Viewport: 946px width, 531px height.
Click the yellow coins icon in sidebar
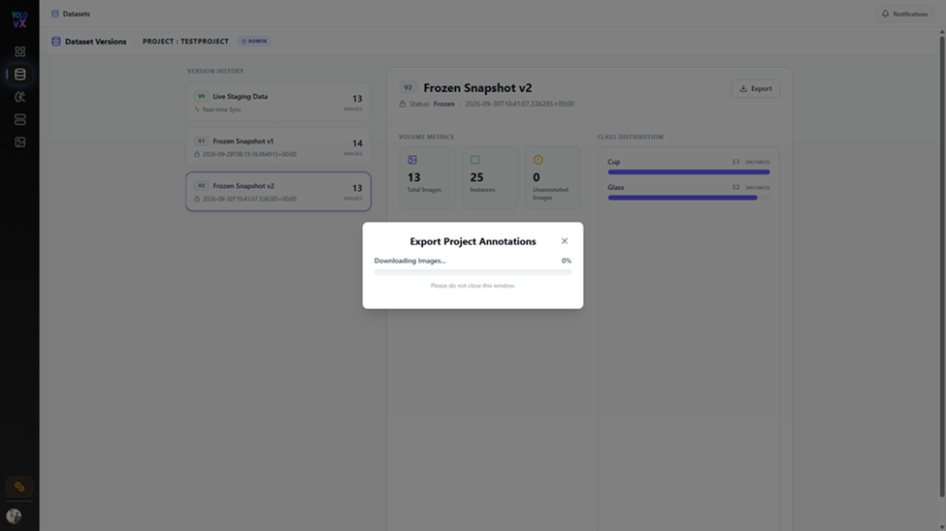(x=19, y=486)
